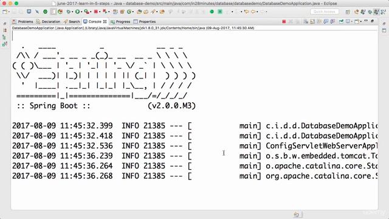Click the New Java Class green icon
The width and height of the screenshot is (389, 219).
click(129, 12)
